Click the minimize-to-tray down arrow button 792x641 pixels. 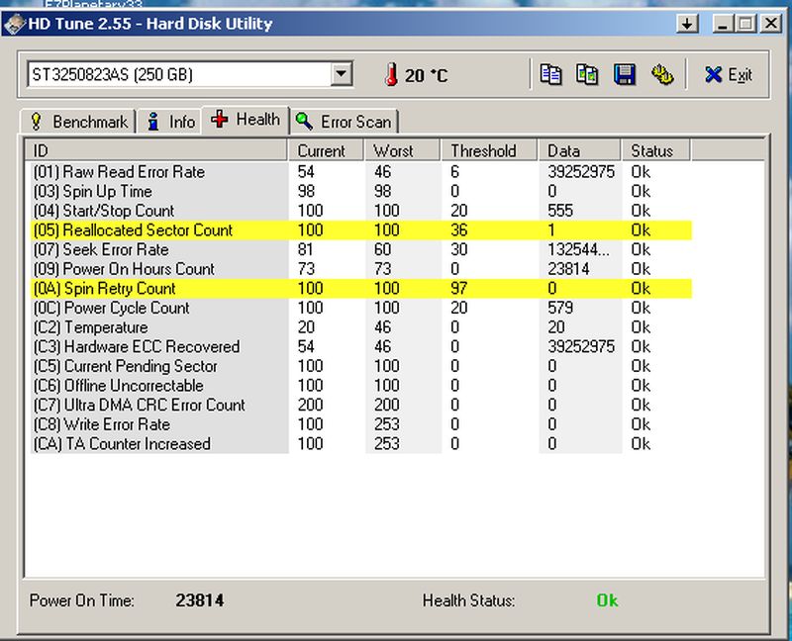click(687, 24)
